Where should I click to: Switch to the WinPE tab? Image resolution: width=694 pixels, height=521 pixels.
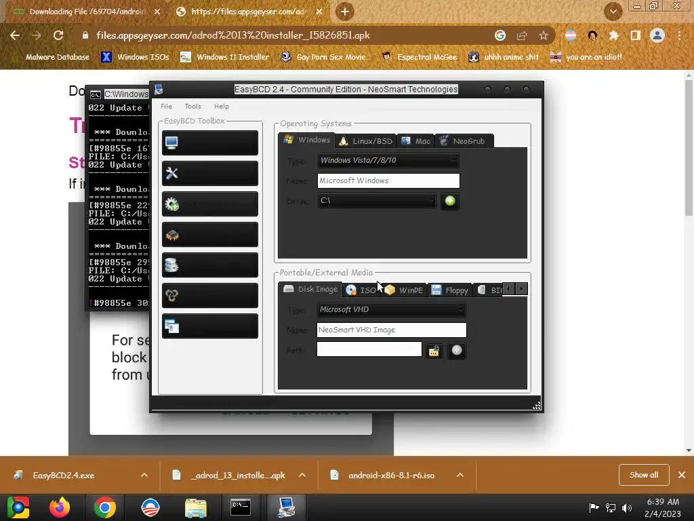[404, 290]
